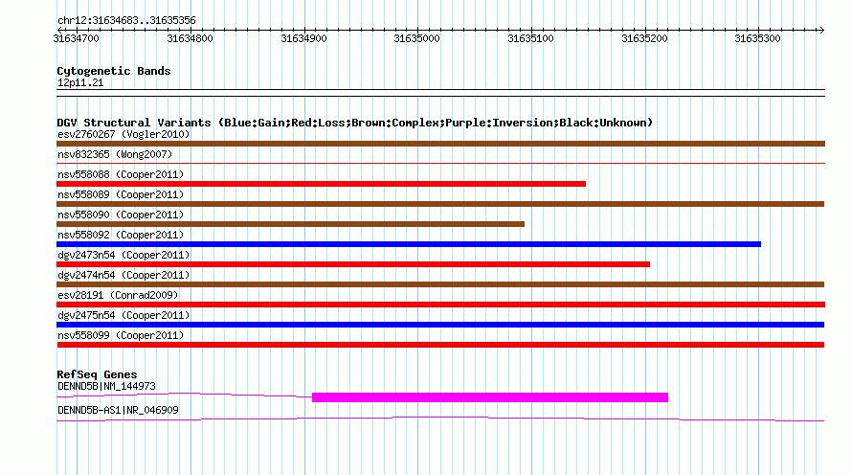Viewport: 852px width, 475px height.
Task: Open variant dgv2474n54 (Cooper2011) label
Action: point(123,275)
